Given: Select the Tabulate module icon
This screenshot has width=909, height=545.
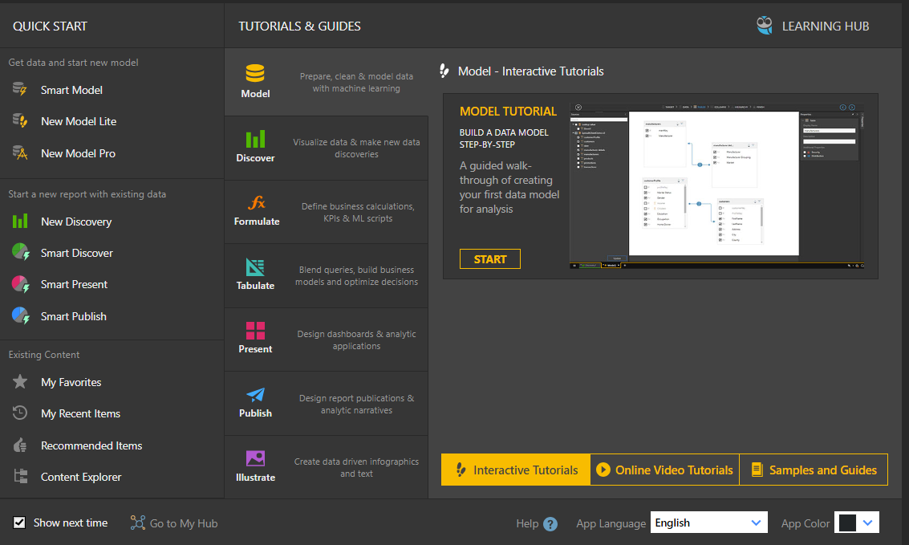Looking at the screenshot, I should point(255,267).
